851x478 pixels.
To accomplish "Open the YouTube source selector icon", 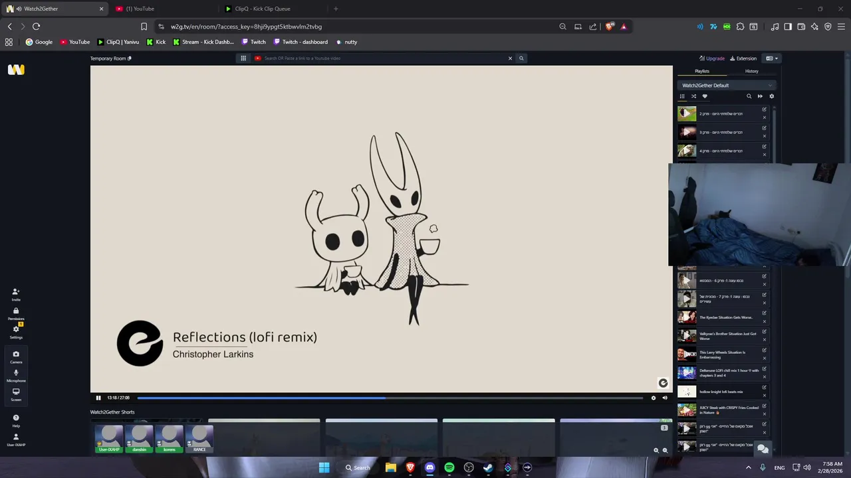I will tap(257, 58).
